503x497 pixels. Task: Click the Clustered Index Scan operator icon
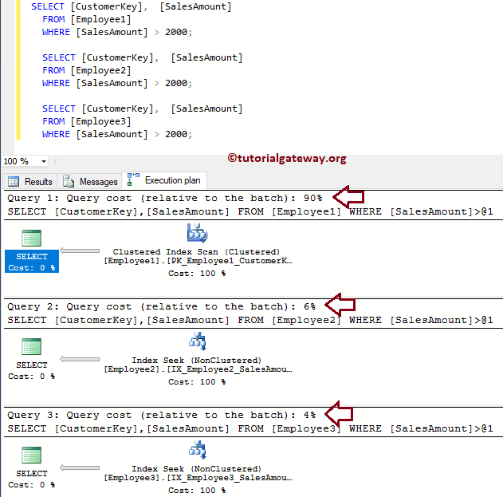(x=197, y=233)
